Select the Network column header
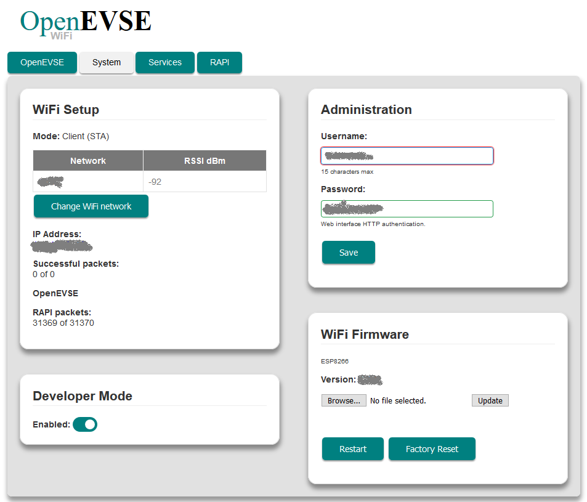Viewport: 587px width, 502px height. pos(88,161)
